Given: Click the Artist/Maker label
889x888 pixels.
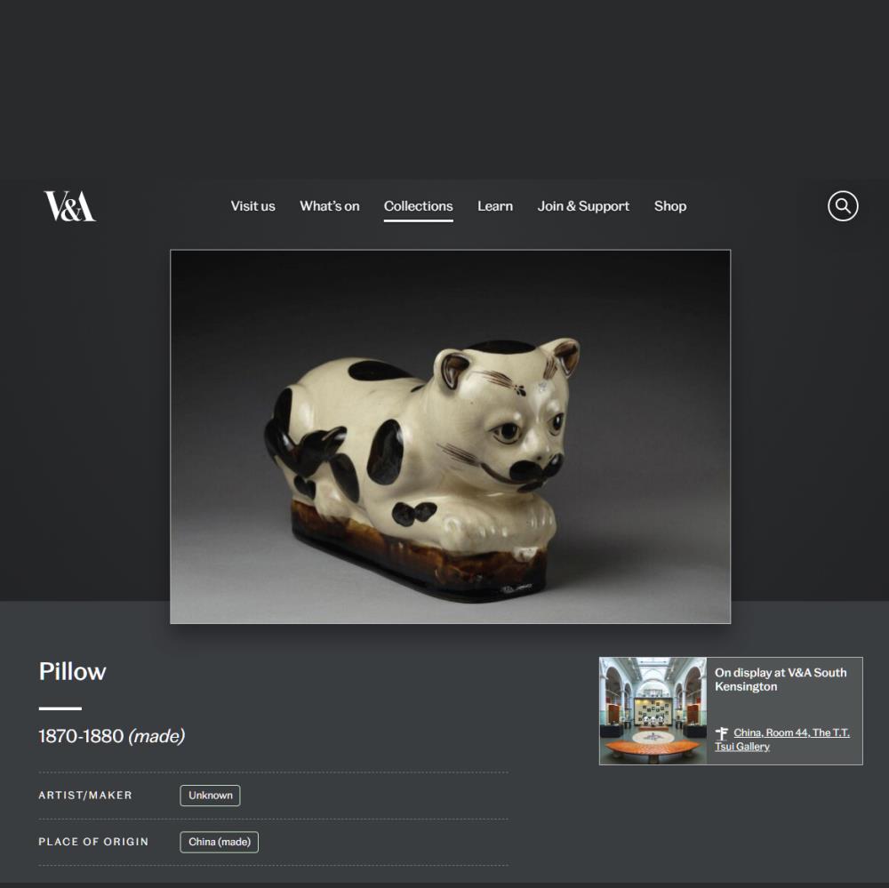Looking at the screenshot, I should [85, 795].
